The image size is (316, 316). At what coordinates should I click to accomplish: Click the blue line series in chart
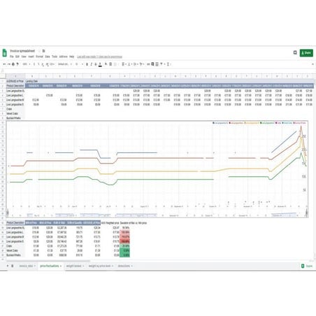tap(136, 152)
